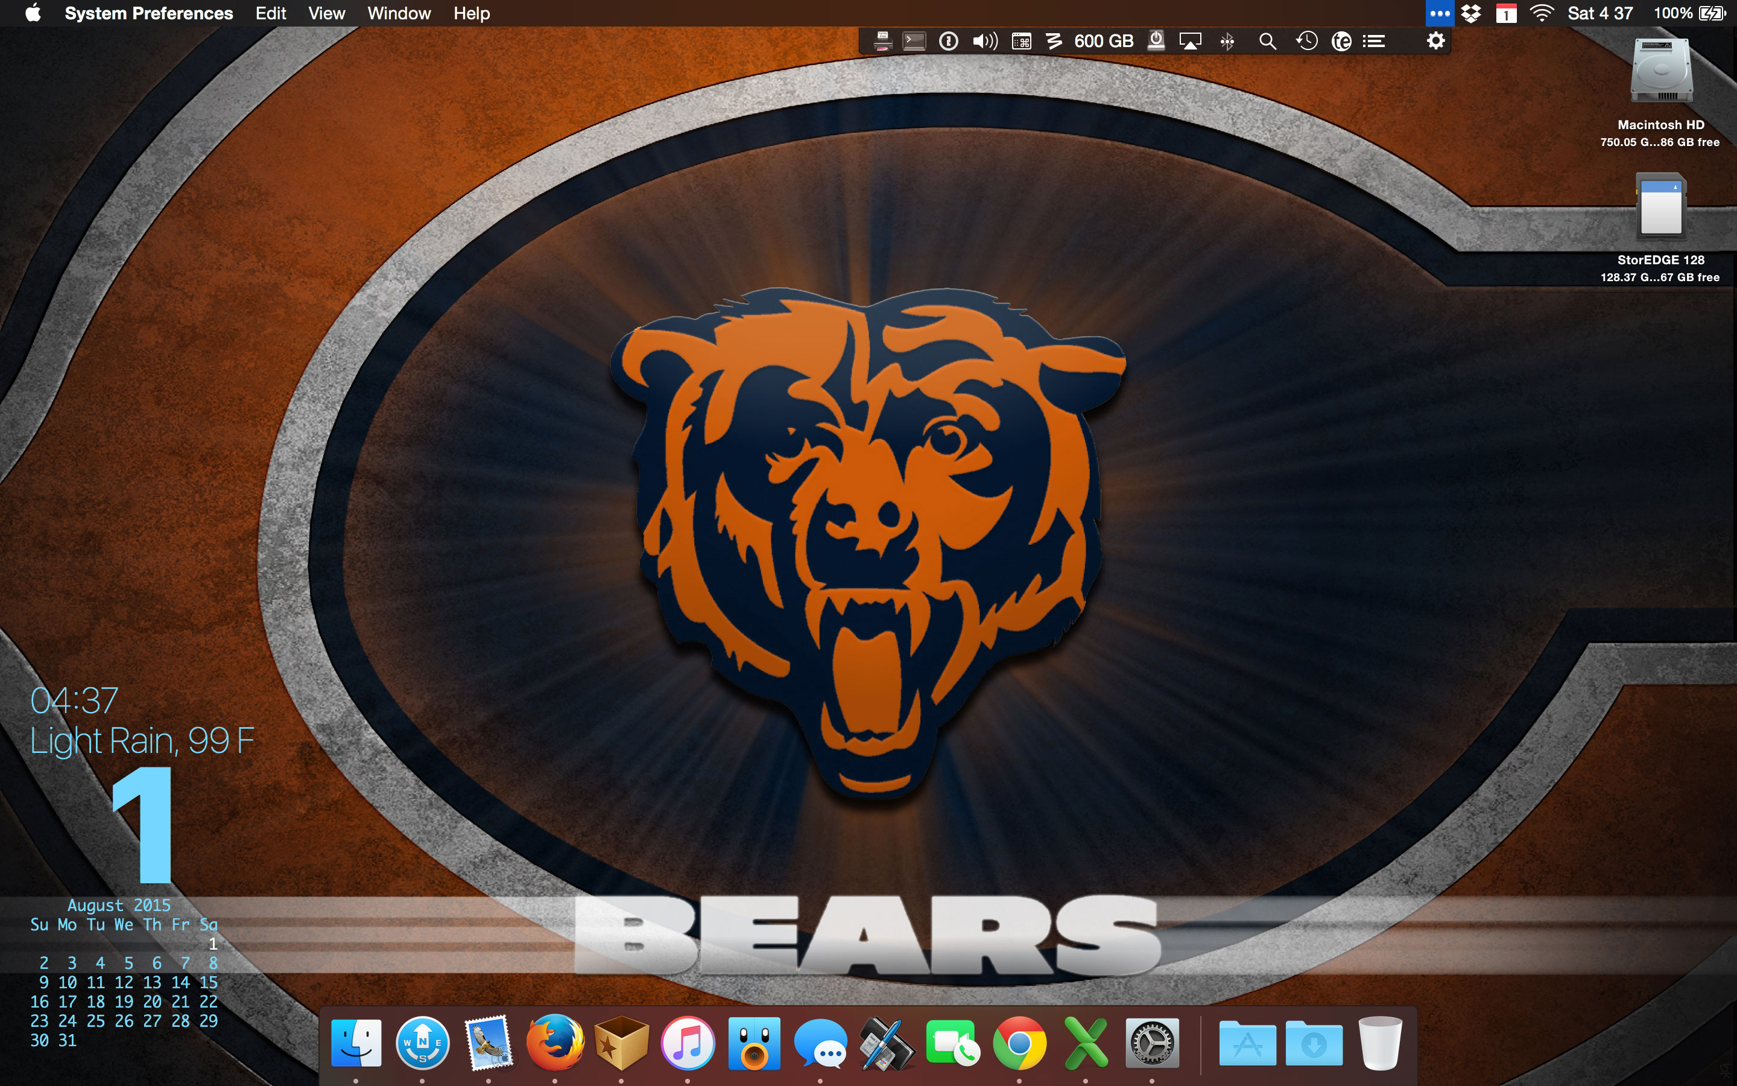Open the Apple menu
1737x1086 pixels.
(x=33, y=13)
